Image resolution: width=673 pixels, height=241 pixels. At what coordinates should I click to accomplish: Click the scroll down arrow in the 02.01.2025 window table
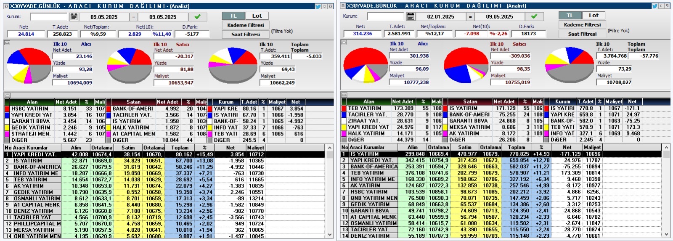click(x=666, y=234)
